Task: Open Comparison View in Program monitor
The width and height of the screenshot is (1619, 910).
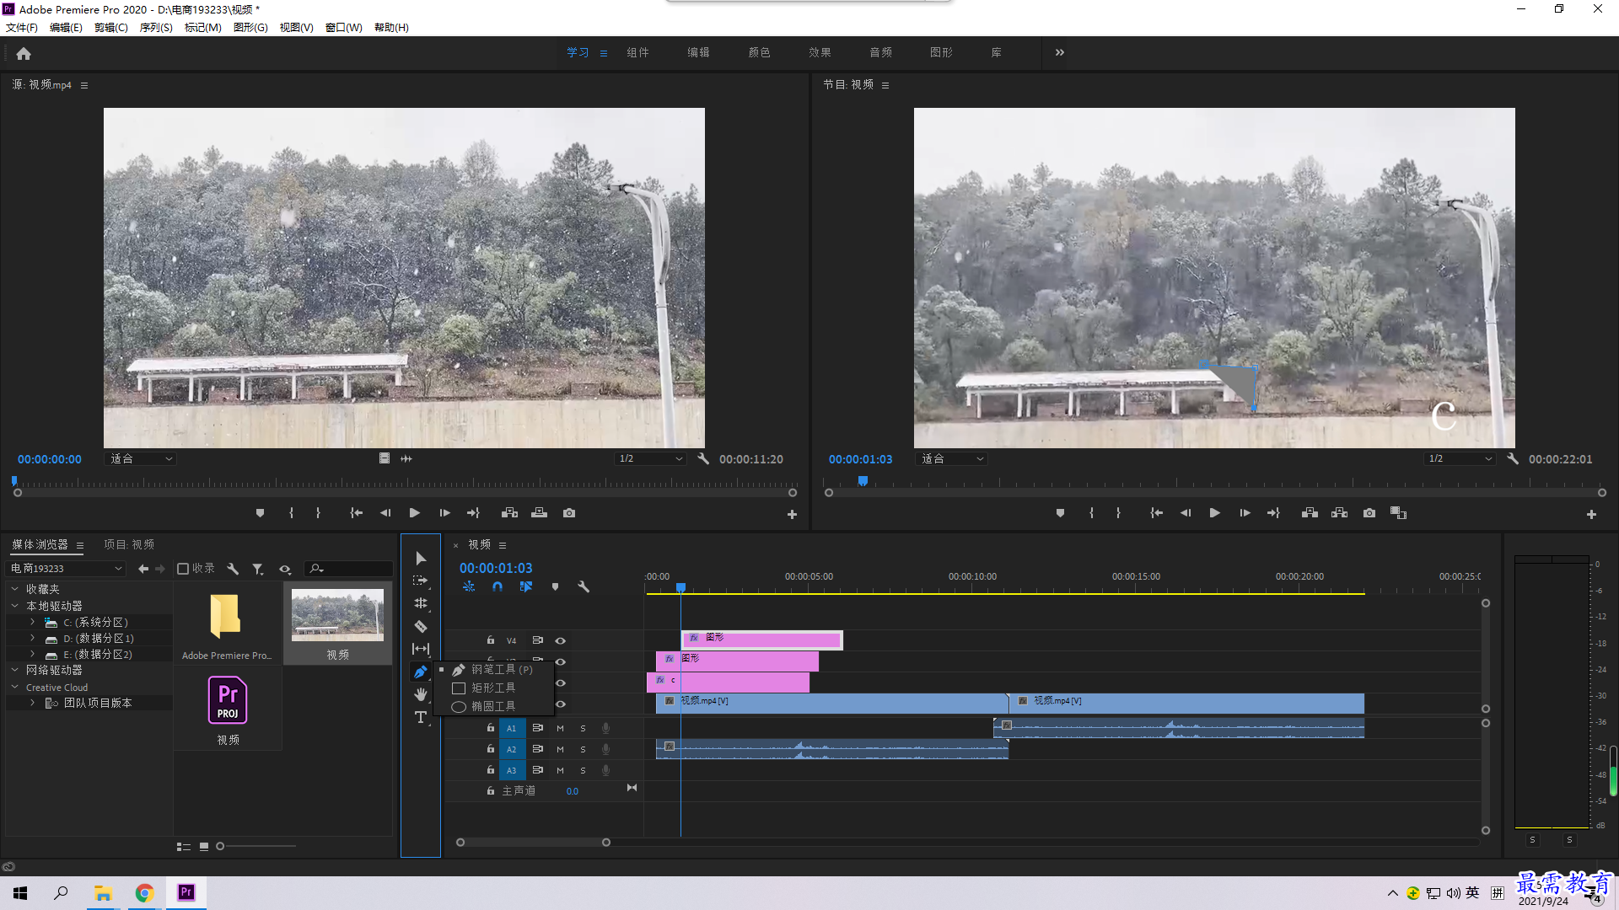Action: pos(1399,512)
